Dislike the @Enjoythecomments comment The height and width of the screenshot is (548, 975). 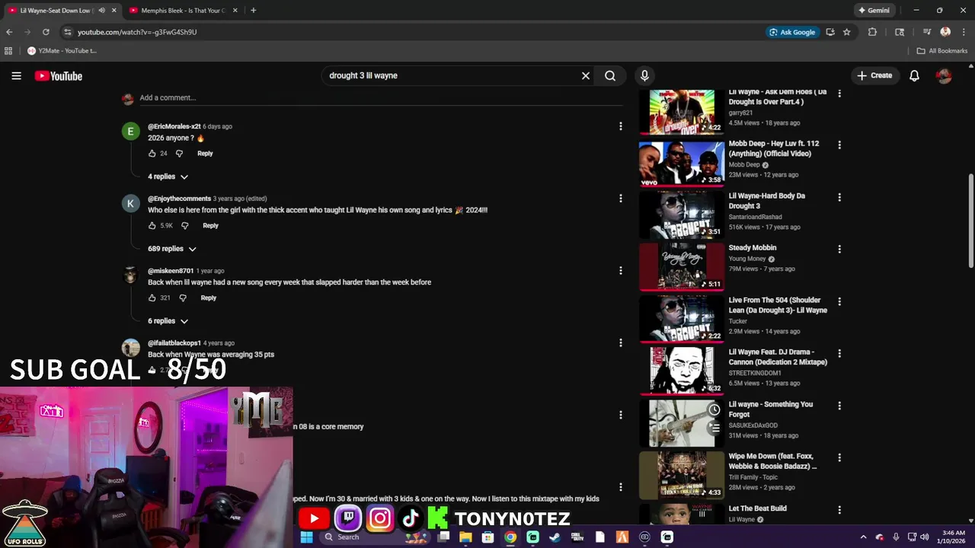click(x=184, y=225)
